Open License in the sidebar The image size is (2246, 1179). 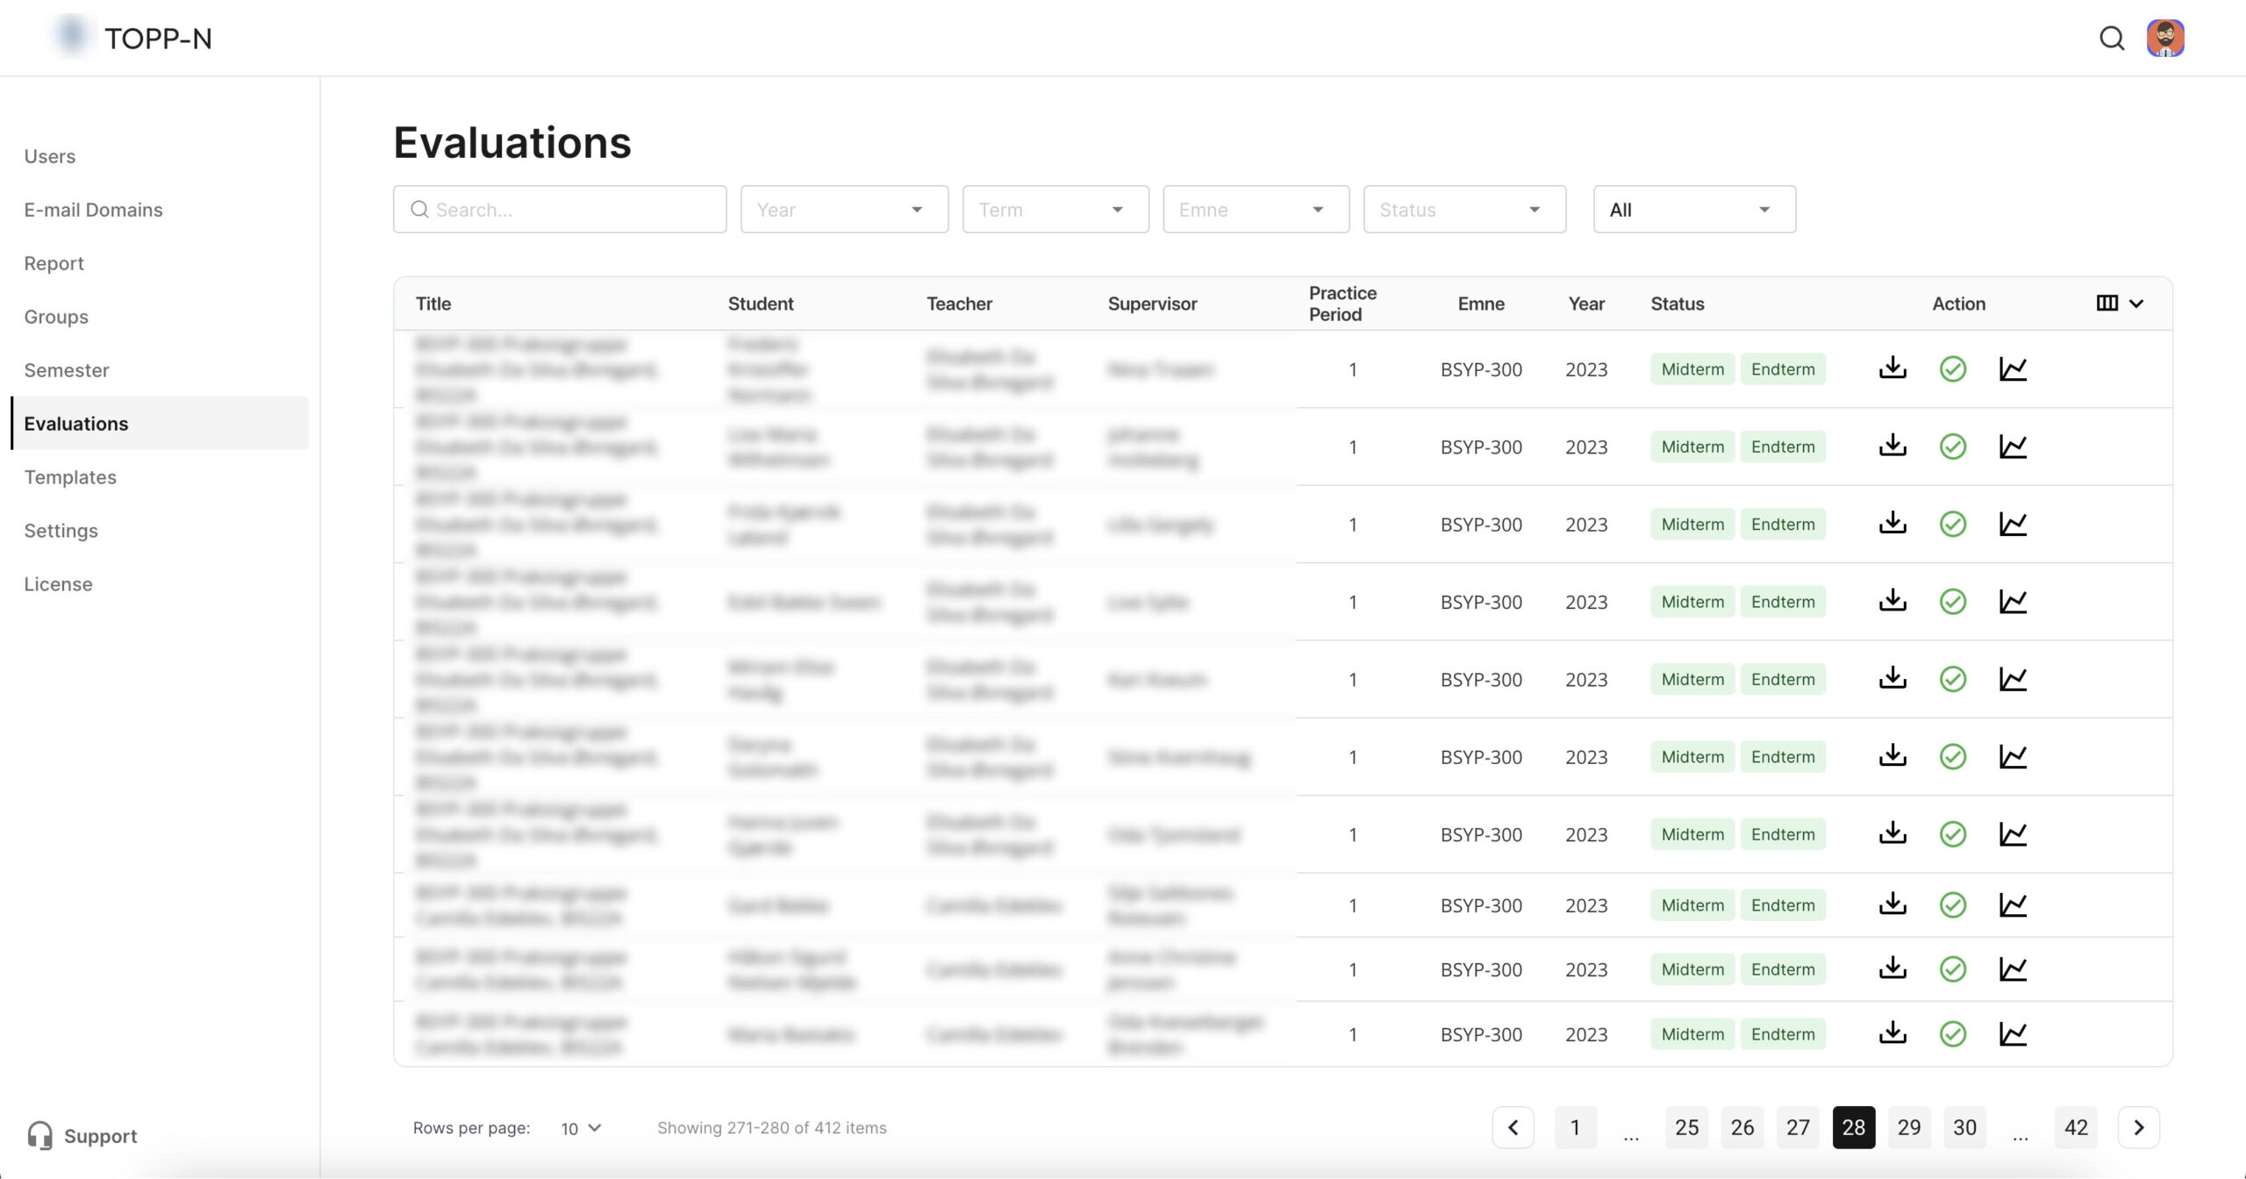coord(58,584)
